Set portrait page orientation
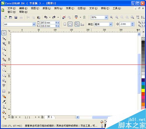 pyautogui.click(x=65, y=24)
